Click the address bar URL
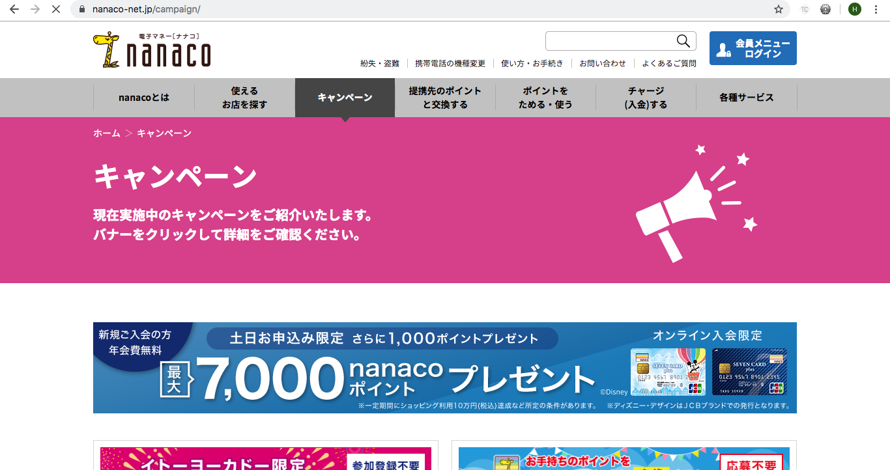This screenshot has height=470, width=890. tap(147, 10)
